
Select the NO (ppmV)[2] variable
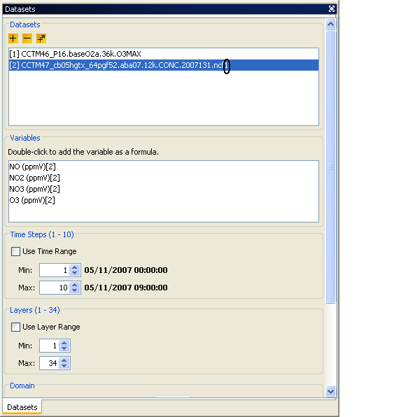click(32, 167)
